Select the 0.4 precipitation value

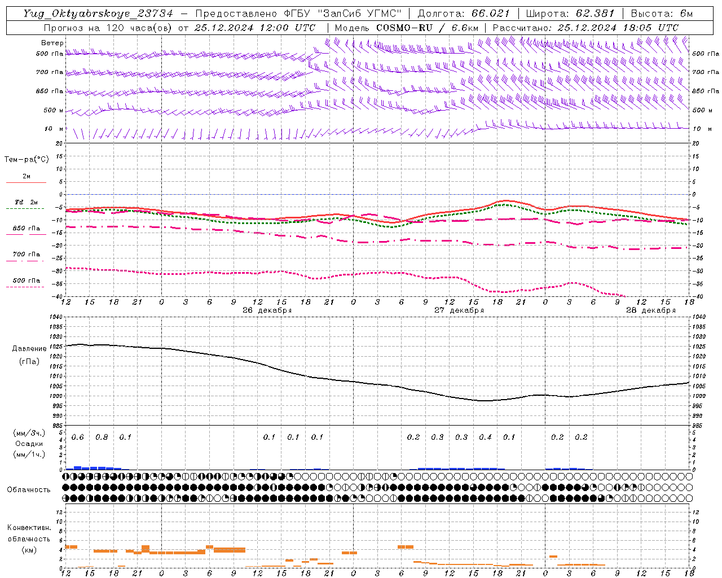[x=485, y=437]
